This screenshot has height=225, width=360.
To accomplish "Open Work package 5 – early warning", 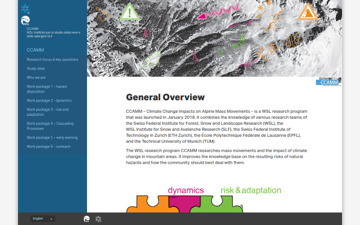I will (x=52, y=137).
